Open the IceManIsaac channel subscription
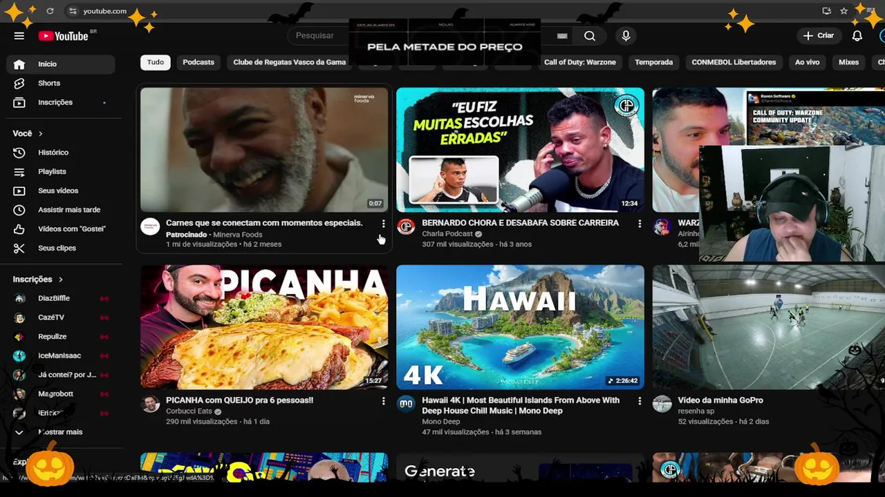Image resolution: width=885 pixels, height=497 pixels. 61,355
